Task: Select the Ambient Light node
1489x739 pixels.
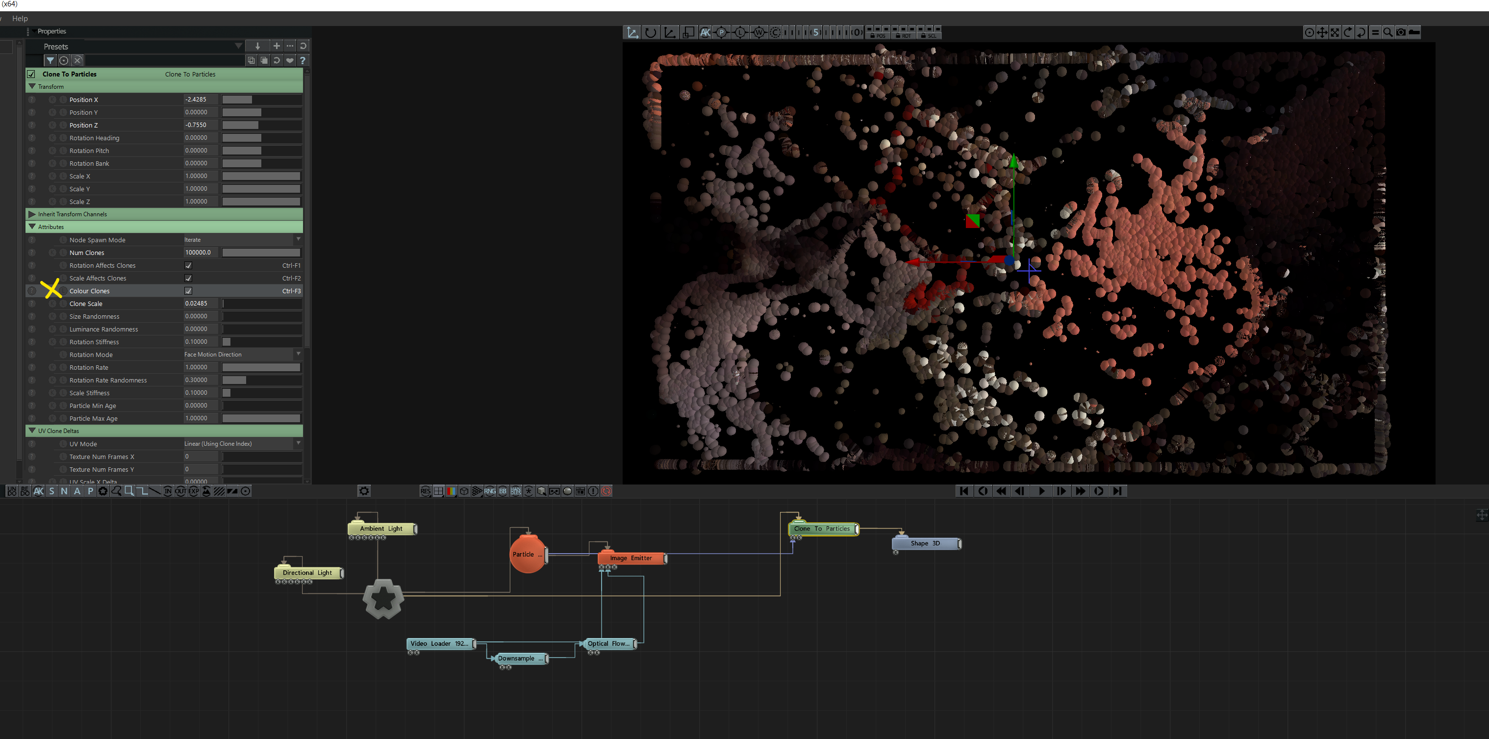Action: (x=381, y=529)
